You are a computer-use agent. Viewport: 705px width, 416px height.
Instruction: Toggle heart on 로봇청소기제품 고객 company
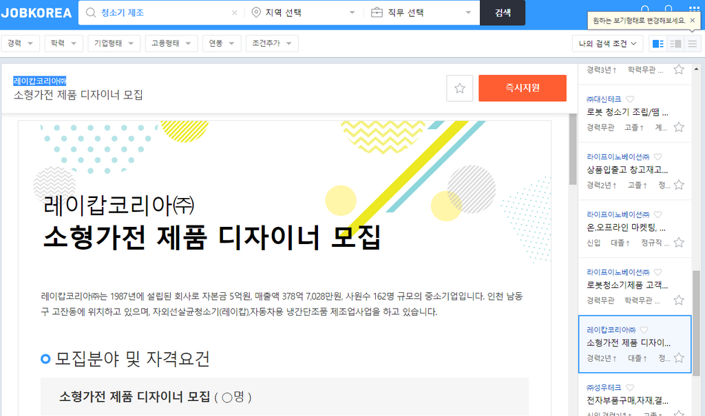coord(657,272)
